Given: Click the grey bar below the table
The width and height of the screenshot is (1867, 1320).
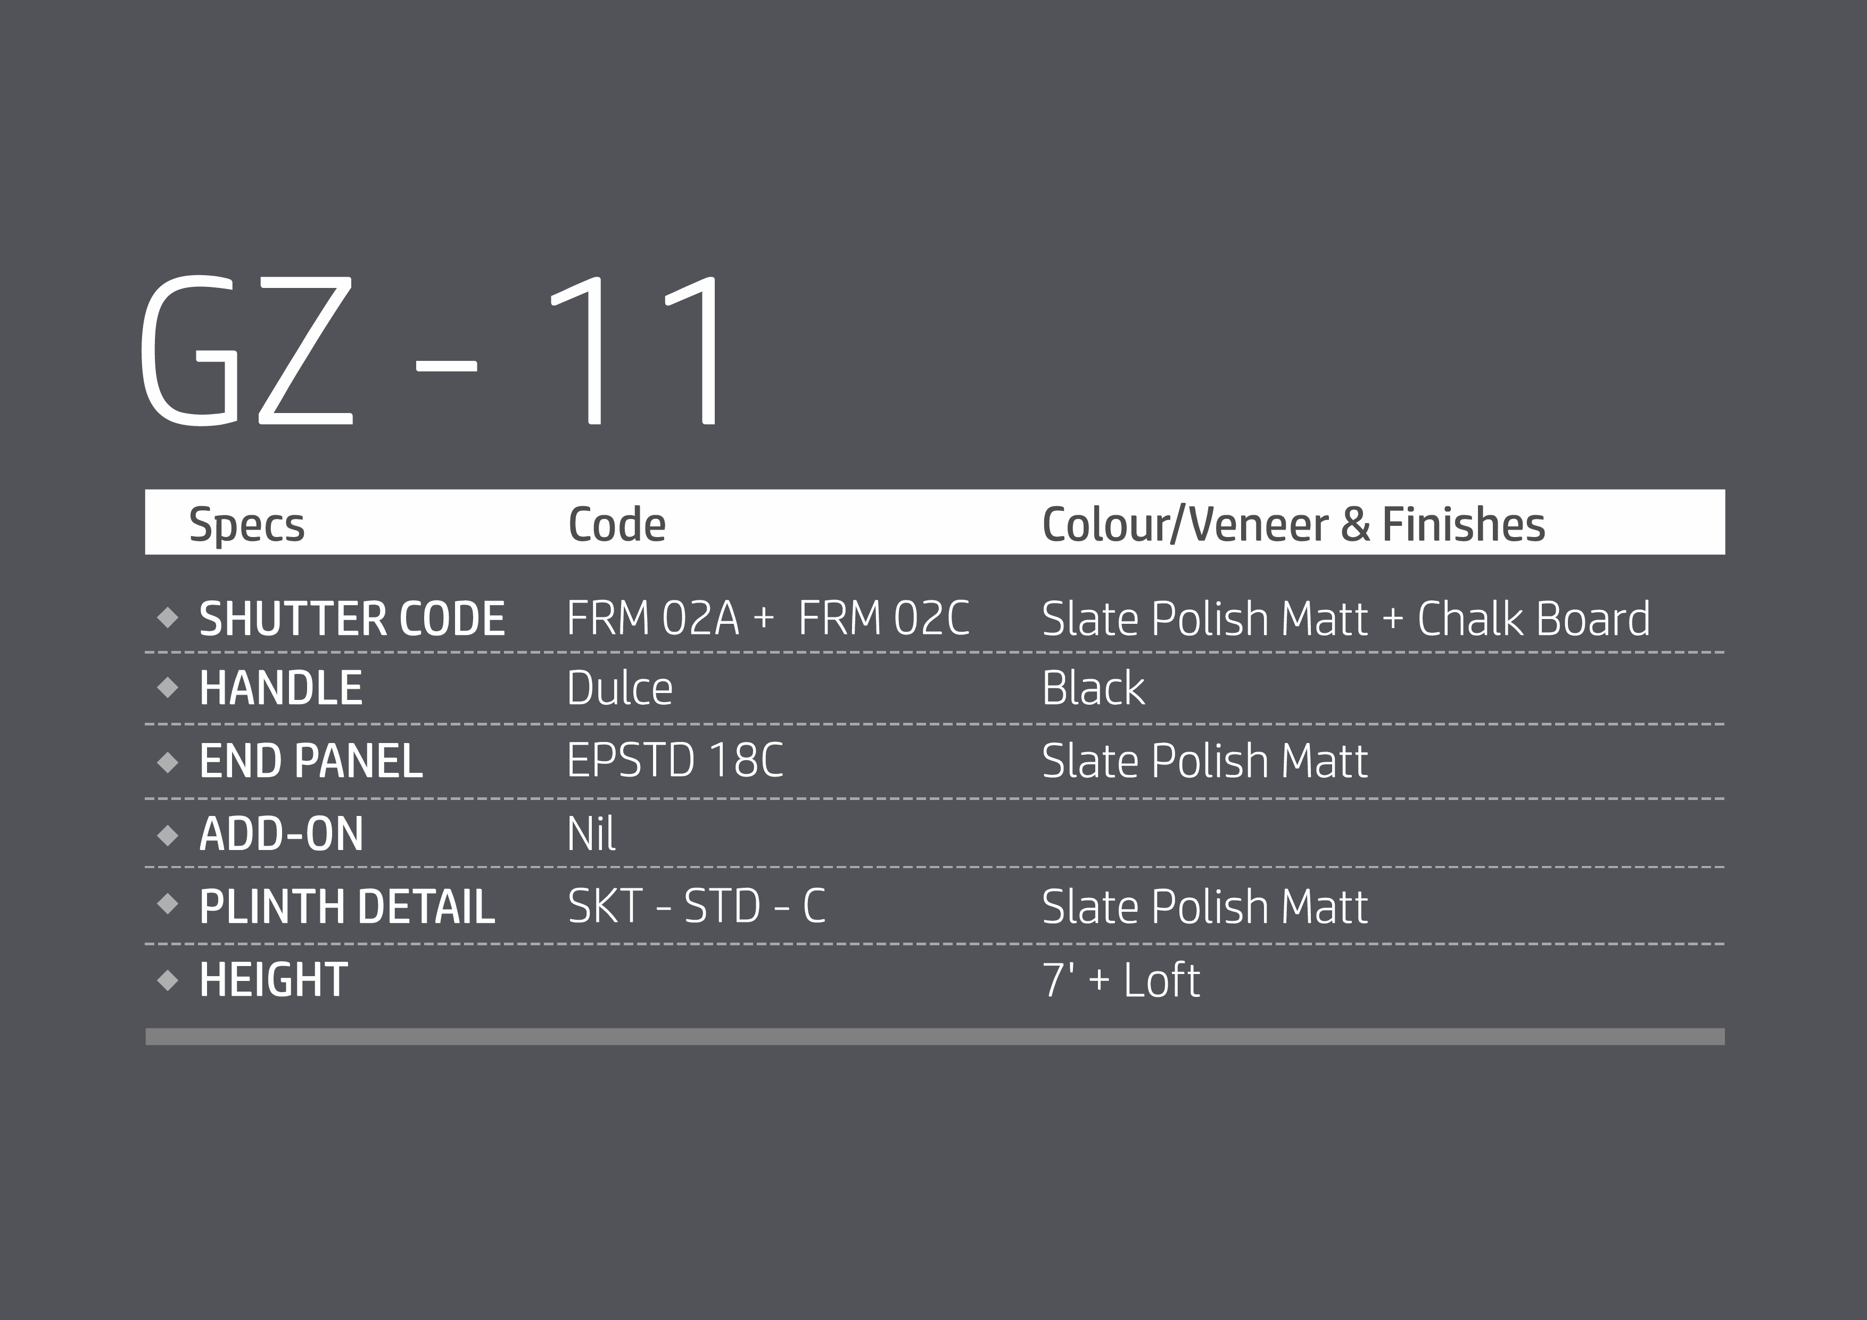Looking at the screenshot, I should [935, 1036].
